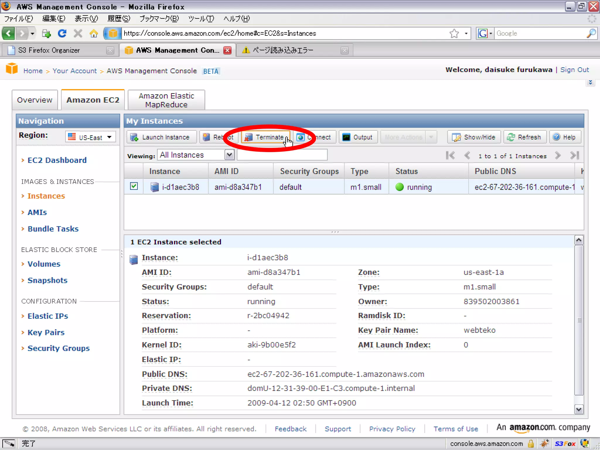600x450 pixels.
Task: Open the Google search engine selector
Action: click(x=485, y=33)
